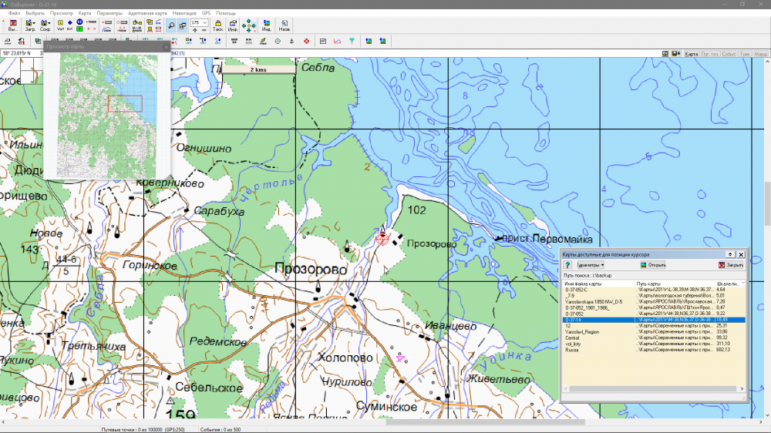
Task: Toggle the Drag (Таск.) lock button
Action: [x=218, y=25]
